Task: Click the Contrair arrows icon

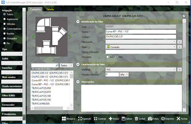Action: click(x=95, y=119)
